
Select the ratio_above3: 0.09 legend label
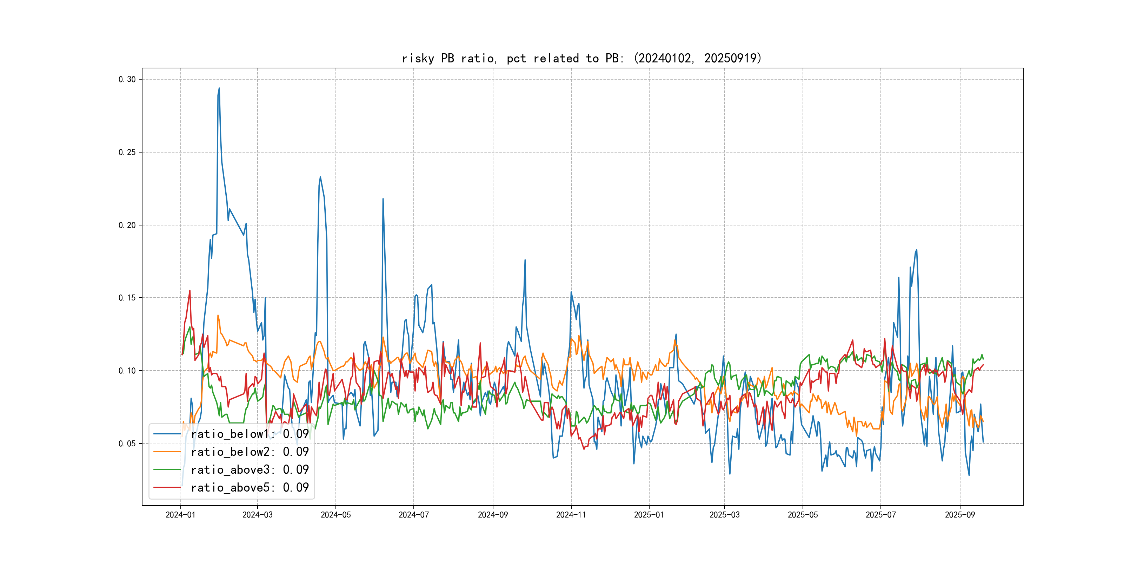(x=250, y=470)
